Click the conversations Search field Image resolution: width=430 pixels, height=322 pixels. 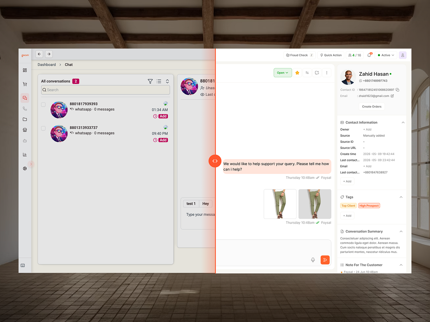click(x=105, y=90)
